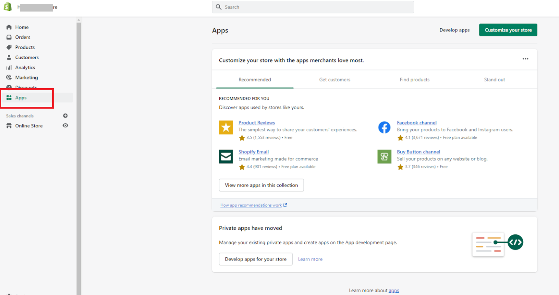Click the rating star under Facebook channel
This screenshot has height=295, width=559.
400,138
